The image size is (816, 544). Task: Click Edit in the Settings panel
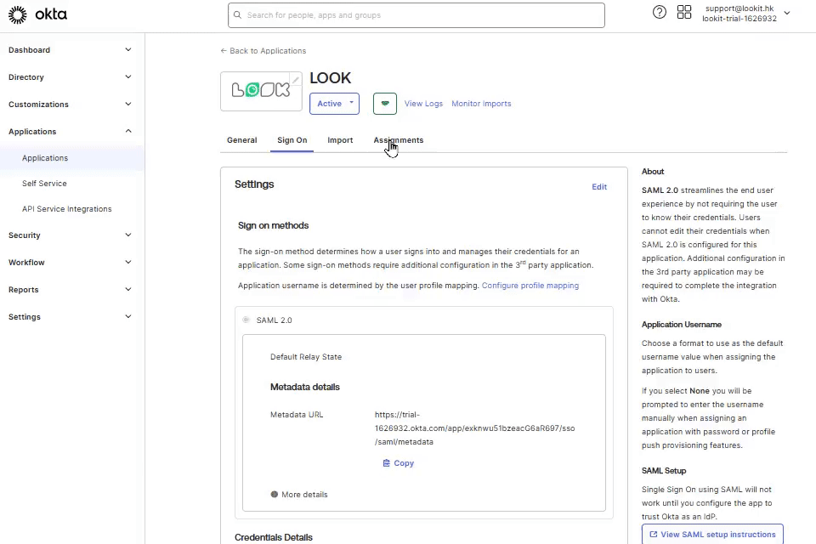pyautogui.click(x=599, y=187)
